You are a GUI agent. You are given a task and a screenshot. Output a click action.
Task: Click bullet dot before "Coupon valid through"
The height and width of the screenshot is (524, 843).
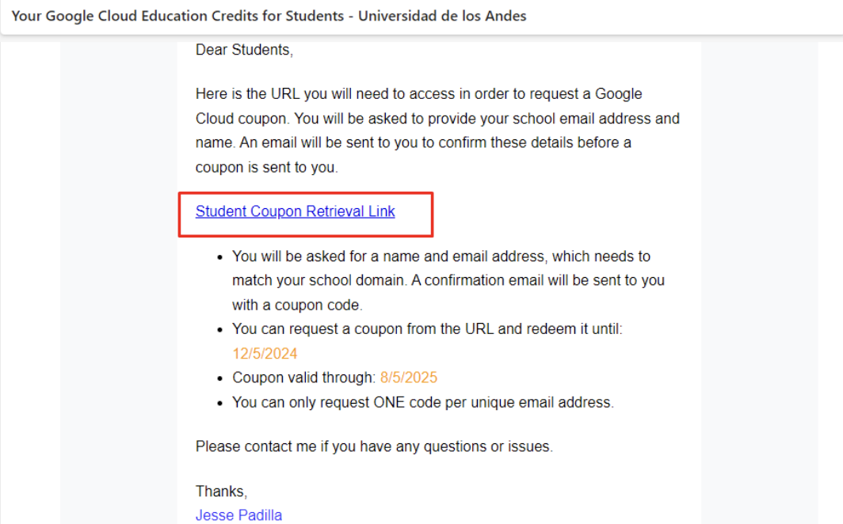(x=220, y=378)
